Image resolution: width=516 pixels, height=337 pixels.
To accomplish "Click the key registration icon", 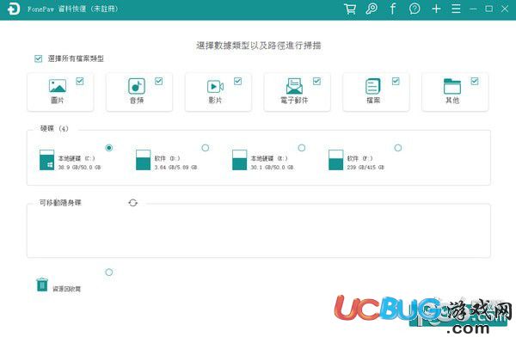I will [x=372, y=9].
